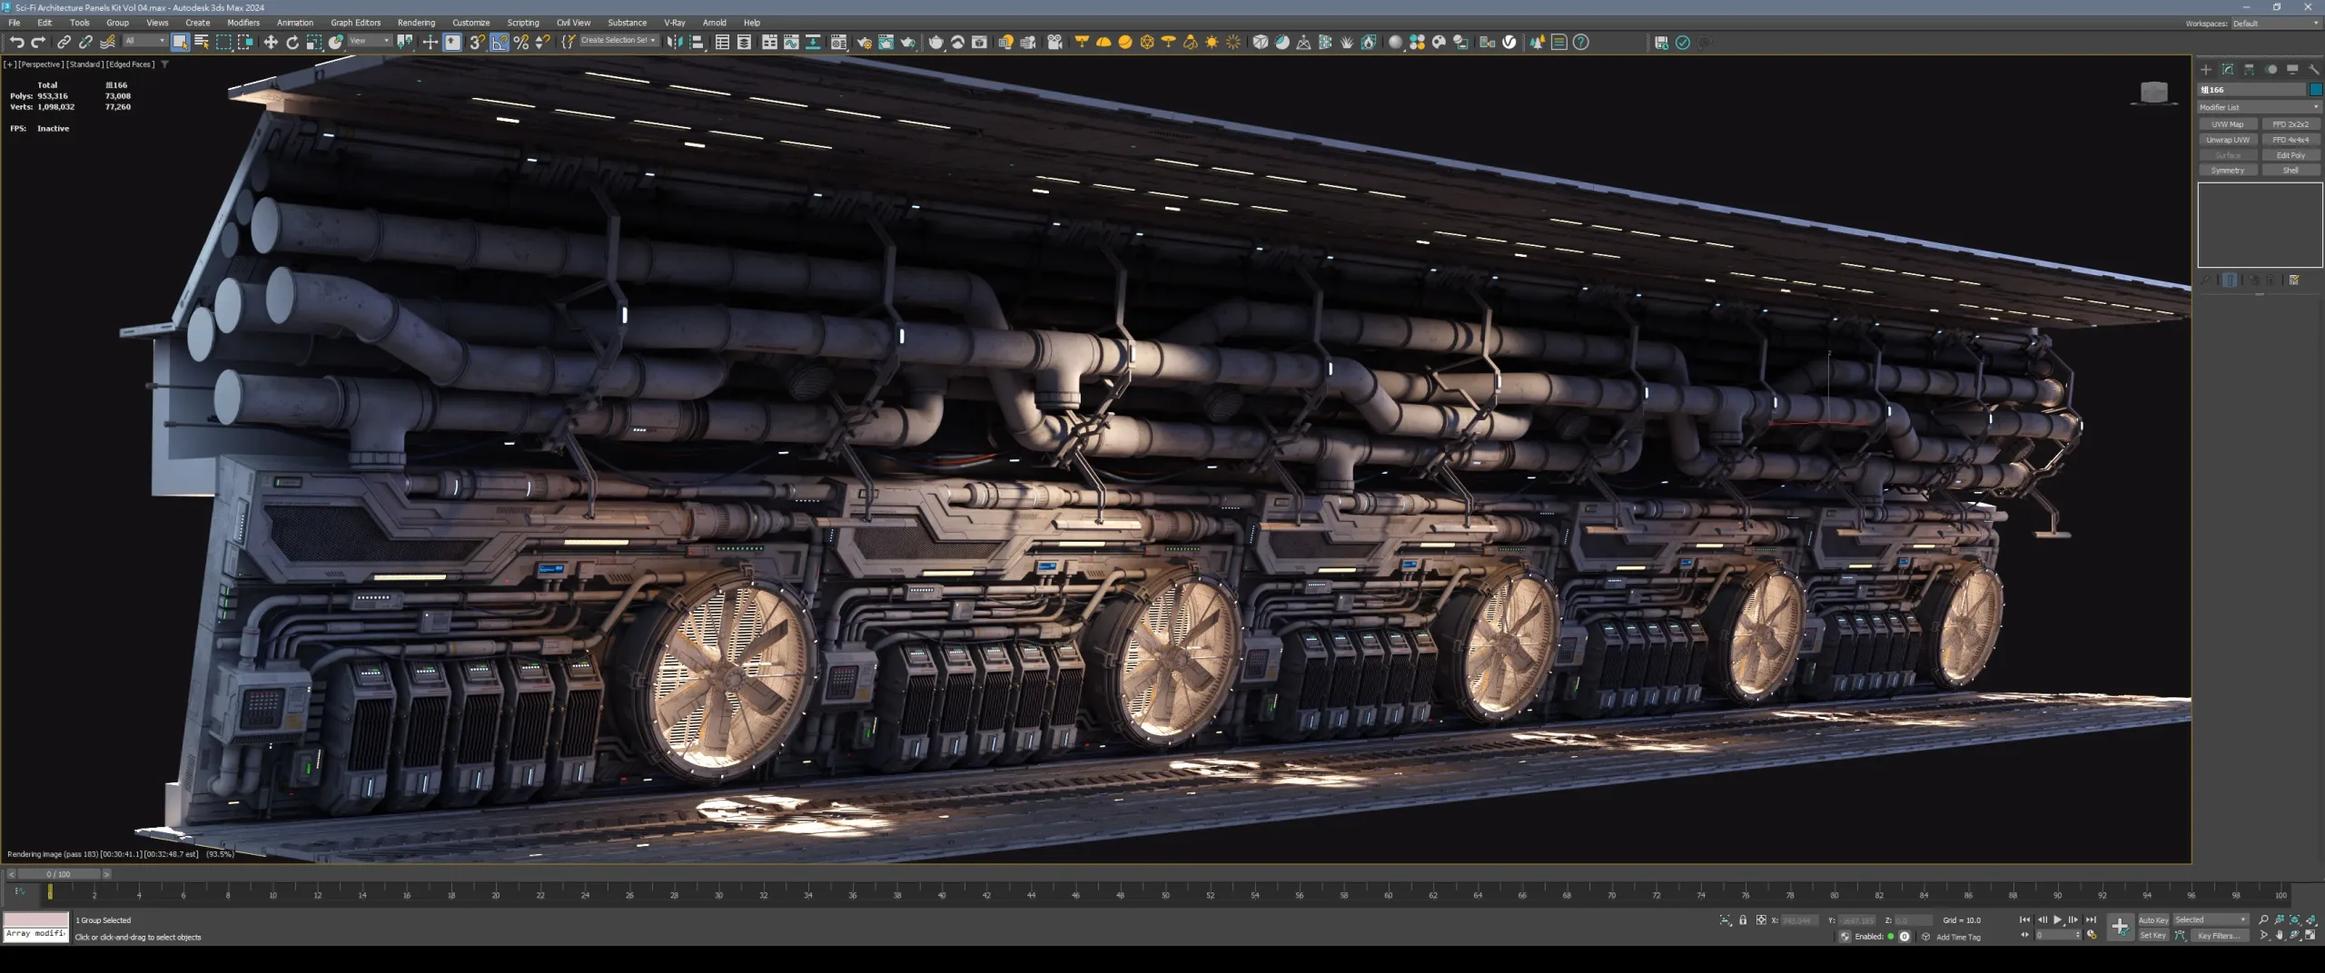Viewport: 2325px width, 973px height.
Task: Click the Unwrap UVW button
Action: point(2228,140)
